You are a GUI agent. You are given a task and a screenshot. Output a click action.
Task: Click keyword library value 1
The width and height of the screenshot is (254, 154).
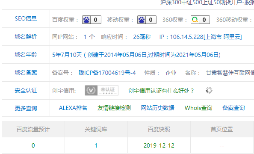[x=96, y=145]
